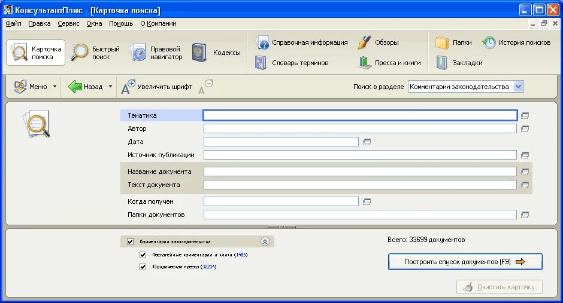The height and width of the screenshot is (303, 563).
Task: Click the 1485 count link
Action: tap(241, 255)
